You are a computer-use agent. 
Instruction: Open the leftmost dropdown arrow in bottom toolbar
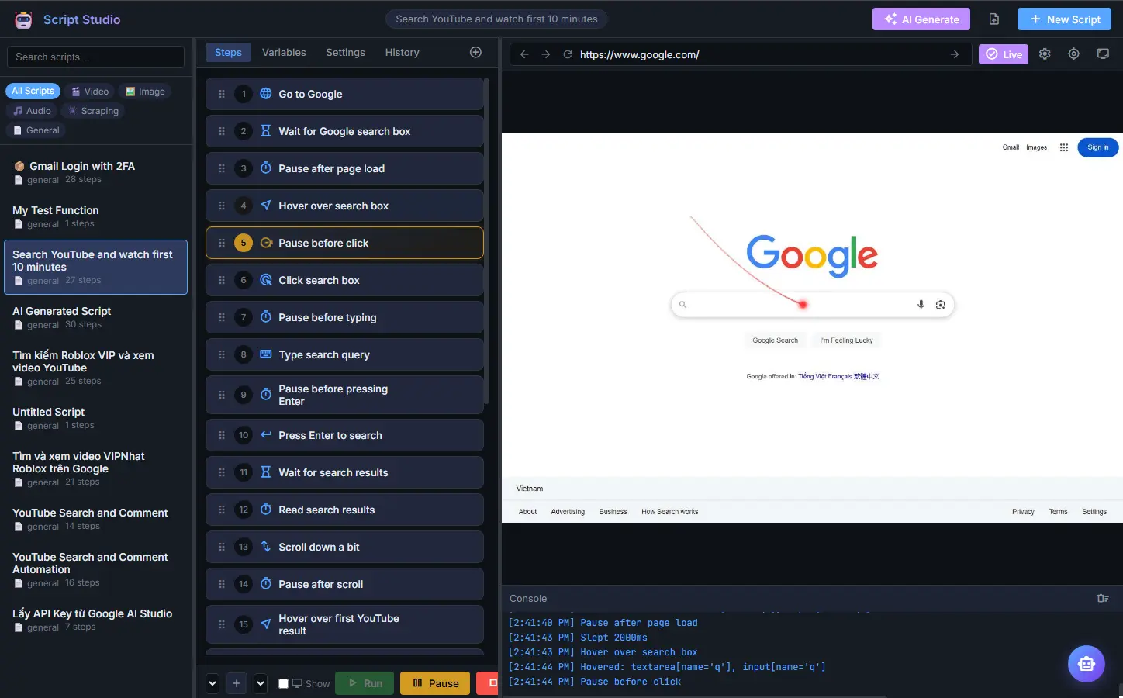[213, 683]
